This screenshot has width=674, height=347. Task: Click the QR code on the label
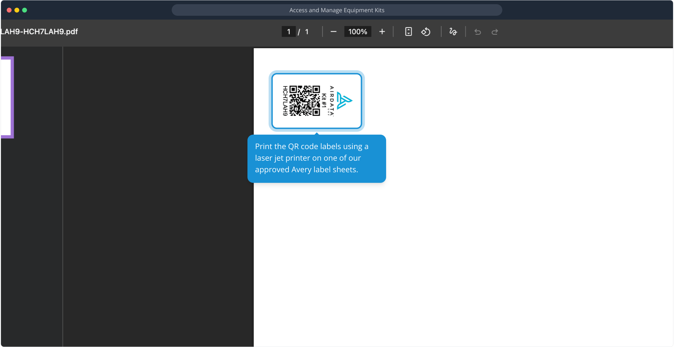305,101
